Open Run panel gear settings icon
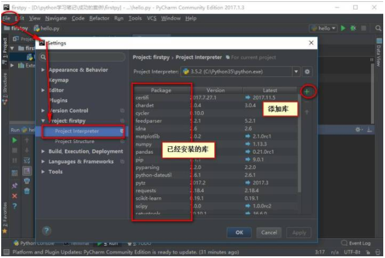The image size is (385, 258). [359, 129]
